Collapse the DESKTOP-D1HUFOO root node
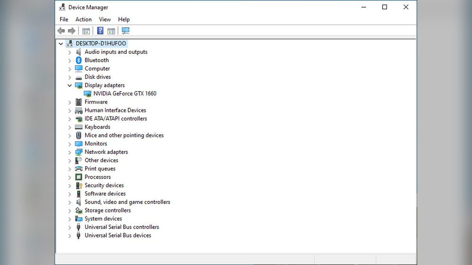Viewport: 472px width, 265px height. [61, 44]
